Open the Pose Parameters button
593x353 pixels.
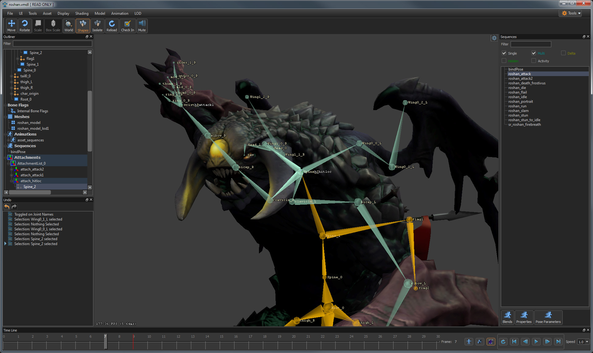coord(548,317)
